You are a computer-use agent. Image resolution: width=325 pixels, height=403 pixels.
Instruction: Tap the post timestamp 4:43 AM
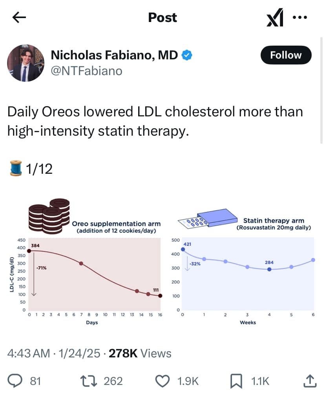pos(29,353)
